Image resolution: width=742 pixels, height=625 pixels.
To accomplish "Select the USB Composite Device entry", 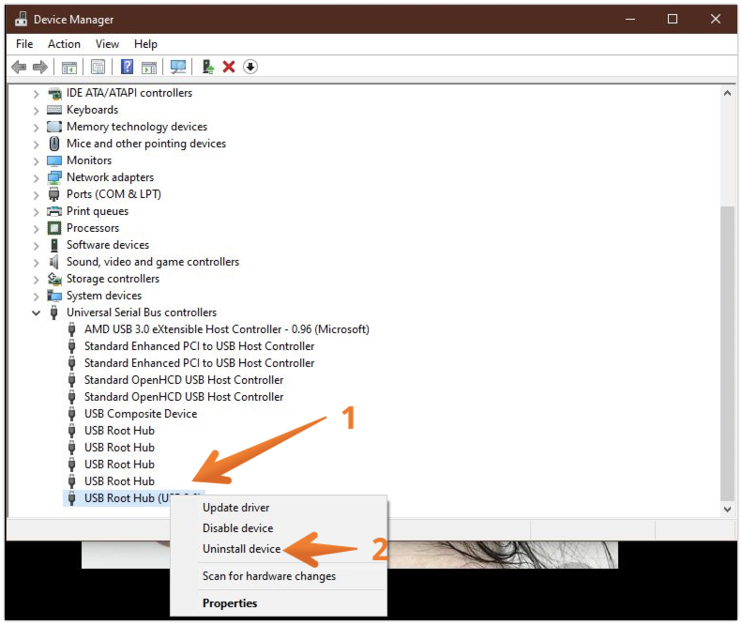I will tap(140, 414).
